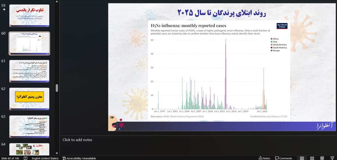Click the animation star under slide 59
Screen dimensions: 337x160
pos(4,10)
